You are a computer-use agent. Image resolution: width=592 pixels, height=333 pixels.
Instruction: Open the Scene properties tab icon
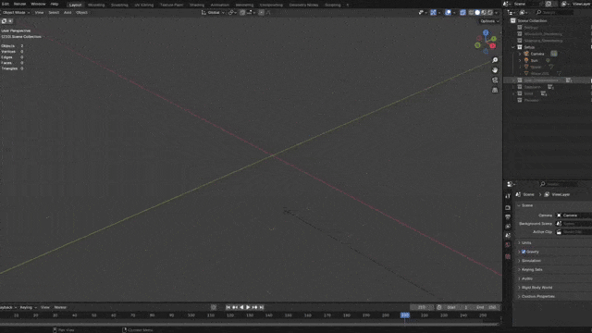(508, 235)
